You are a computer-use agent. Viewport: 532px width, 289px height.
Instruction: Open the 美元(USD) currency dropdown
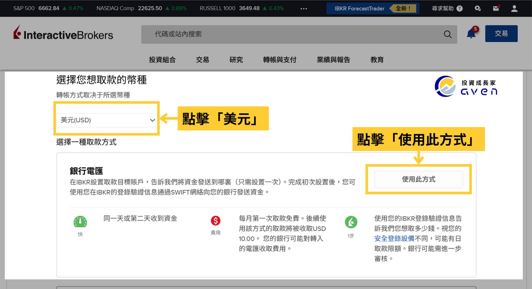coord(107,120)
